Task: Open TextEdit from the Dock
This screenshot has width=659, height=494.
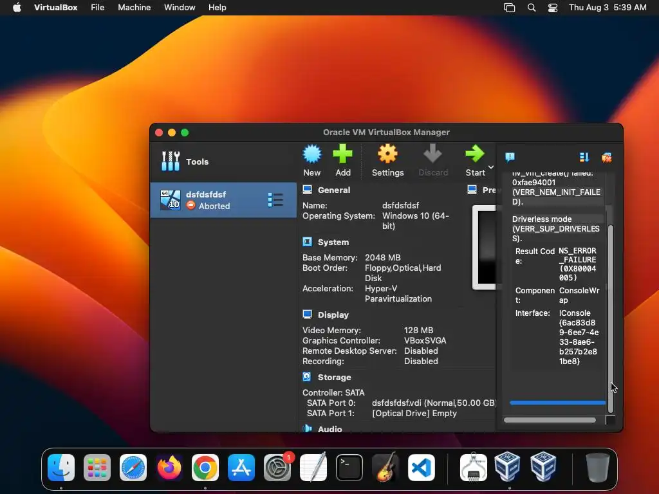Action: [x=313, y=467]
